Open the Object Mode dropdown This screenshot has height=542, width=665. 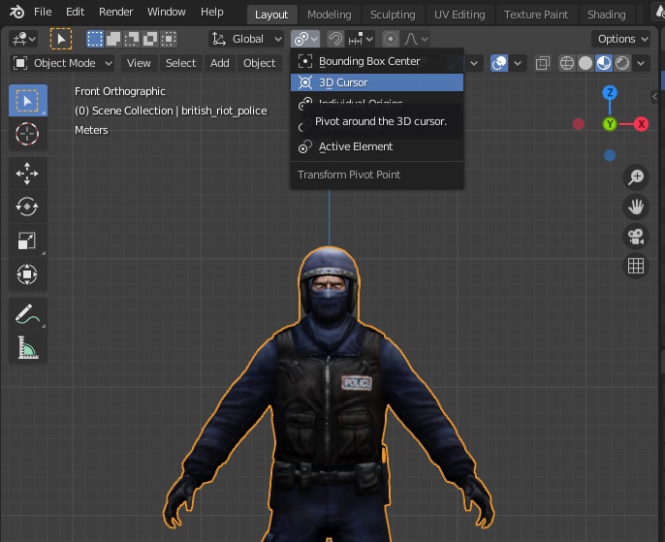pos(62,63)
